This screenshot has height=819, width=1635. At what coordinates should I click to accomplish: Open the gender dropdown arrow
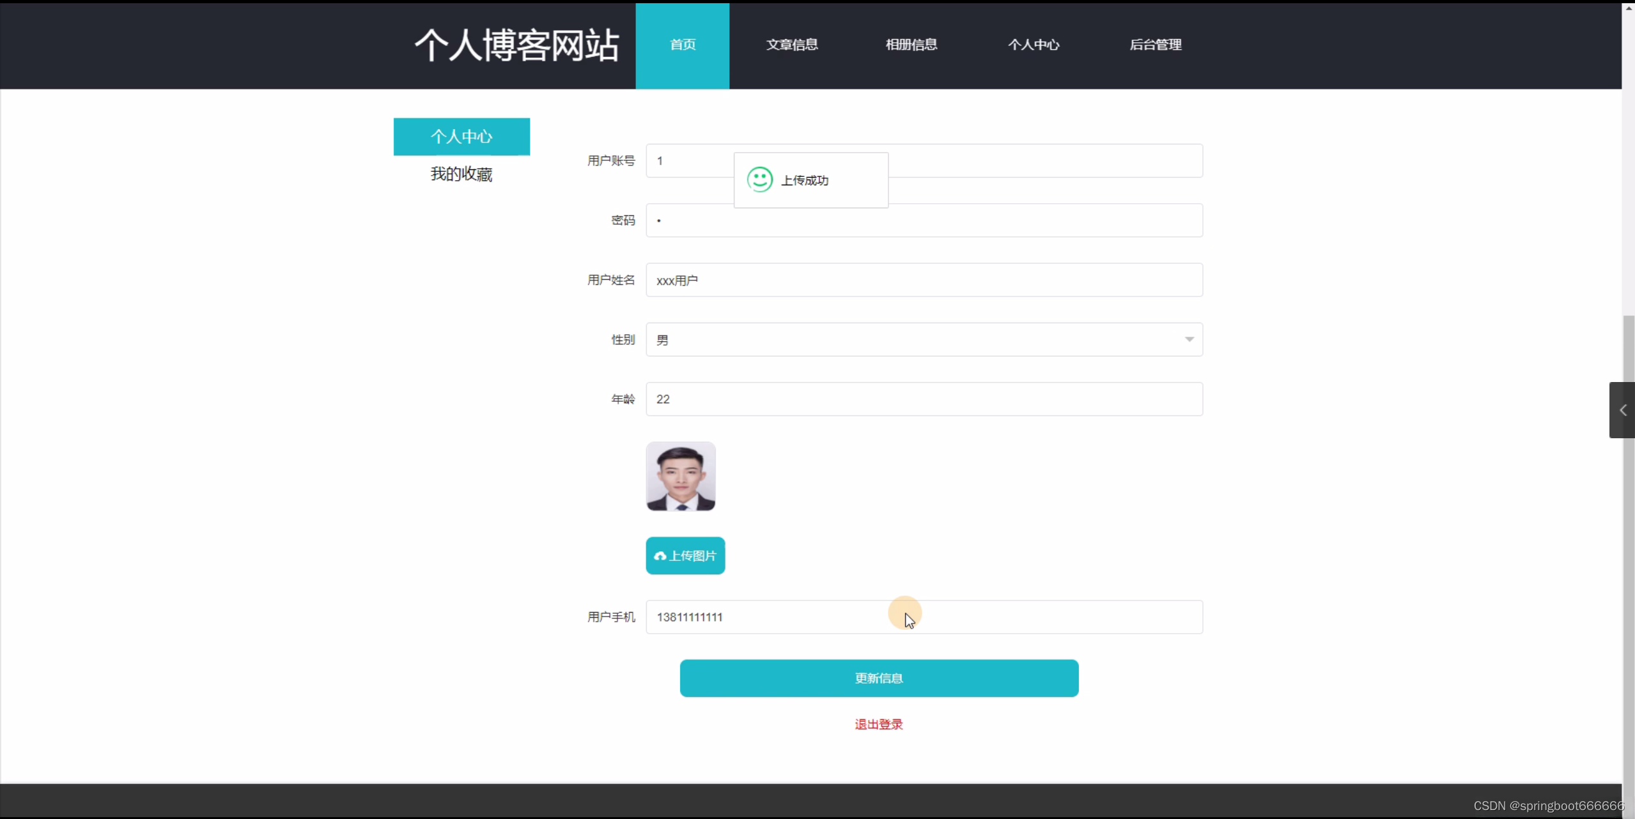point(1189,340)
